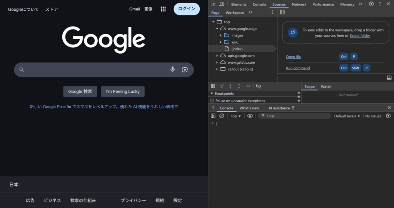This screenshot has width=394, height=208.
Task: Switch to the Console panel tab at top
Action: click(259, 4)
